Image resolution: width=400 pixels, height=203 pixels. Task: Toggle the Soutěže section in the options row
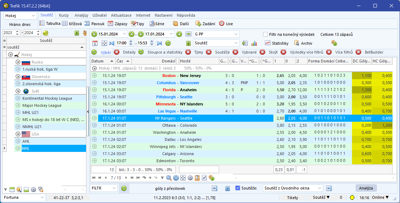[209, 52]
